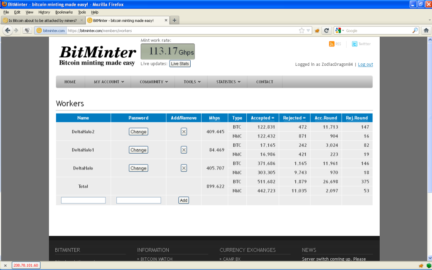Click the DeltaHalo2 worker name
The image size is (432, 270).
coord(83,132)
